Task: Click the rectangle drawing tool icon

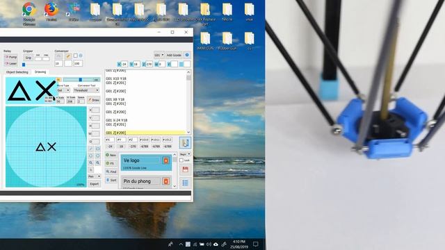Action: point(97,149)
